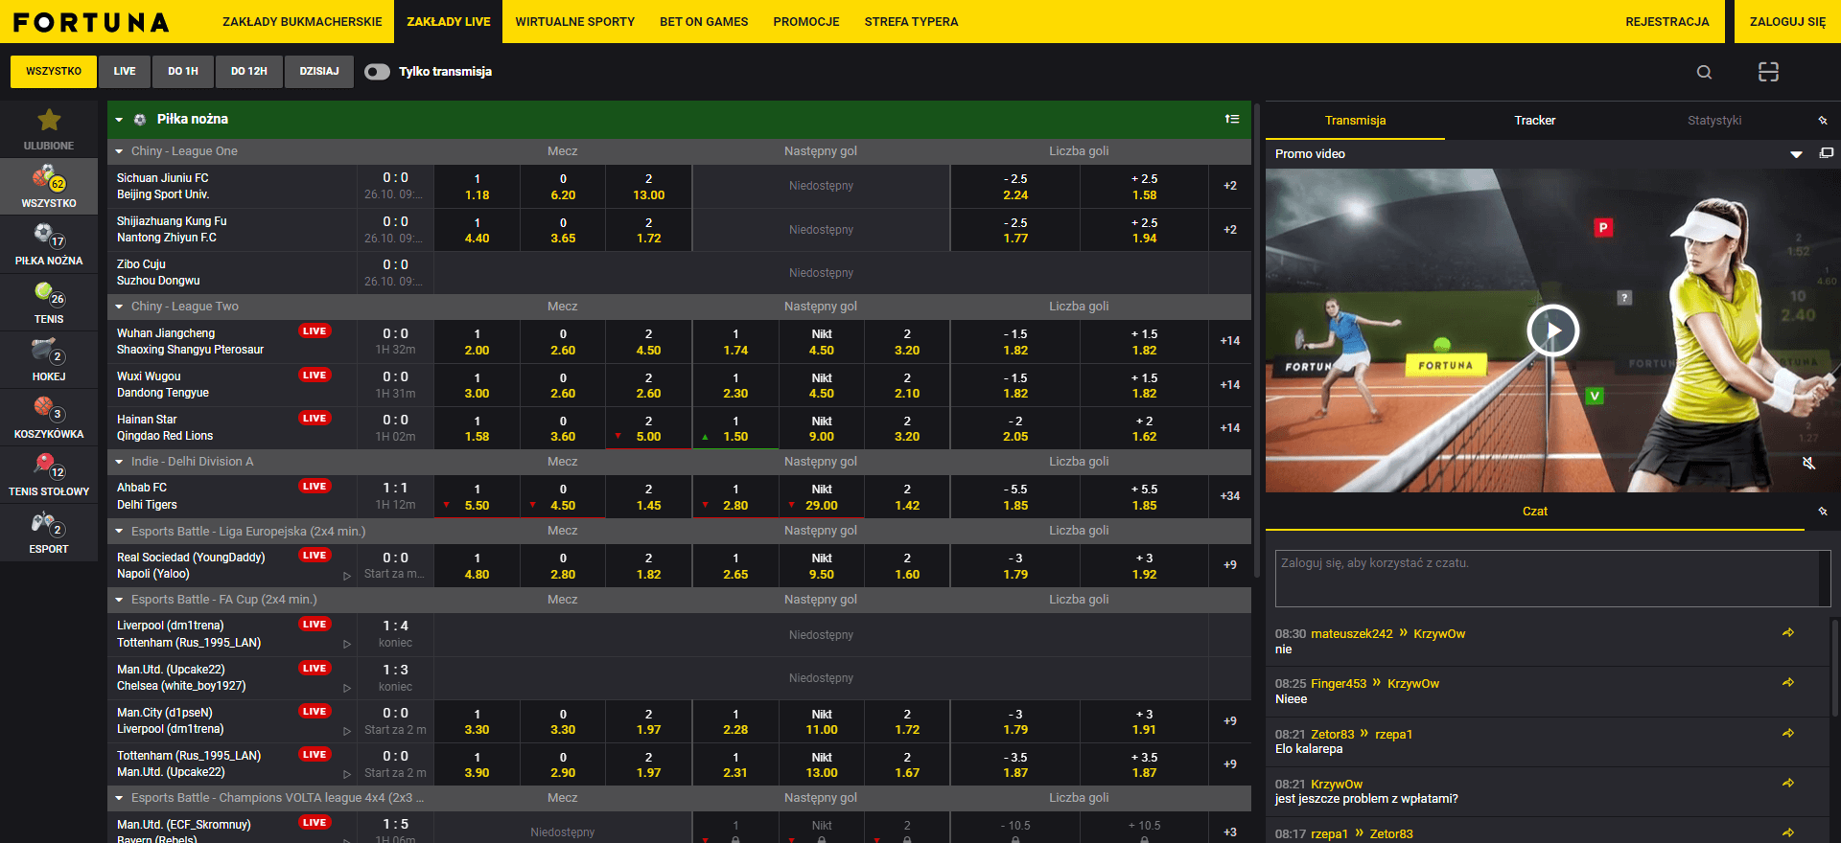Collapse Esports Battle - Liga Europejska group

(x=119, y=532)
